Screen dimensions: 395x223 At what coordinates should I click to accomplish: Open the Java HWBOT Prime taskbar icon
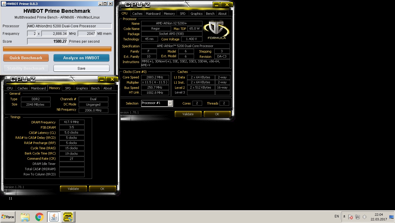[x=54, y=217]
